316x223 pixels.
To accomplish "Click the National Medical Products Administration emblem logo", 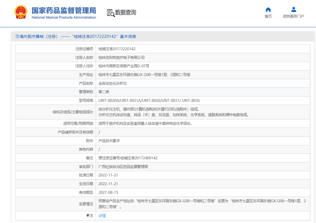I will 20,11.
